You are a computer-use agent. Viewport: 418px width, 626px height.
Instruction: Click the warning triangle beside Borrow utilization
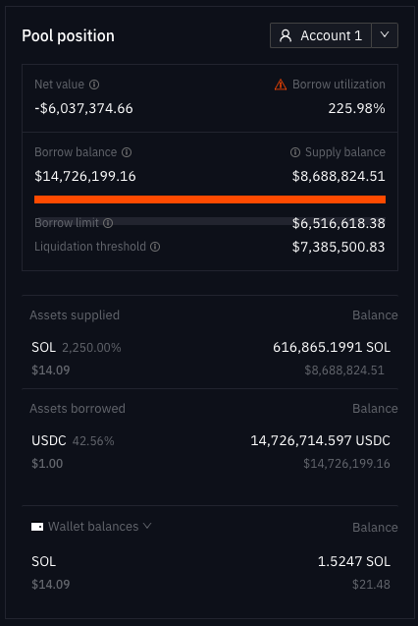[281, 85]
